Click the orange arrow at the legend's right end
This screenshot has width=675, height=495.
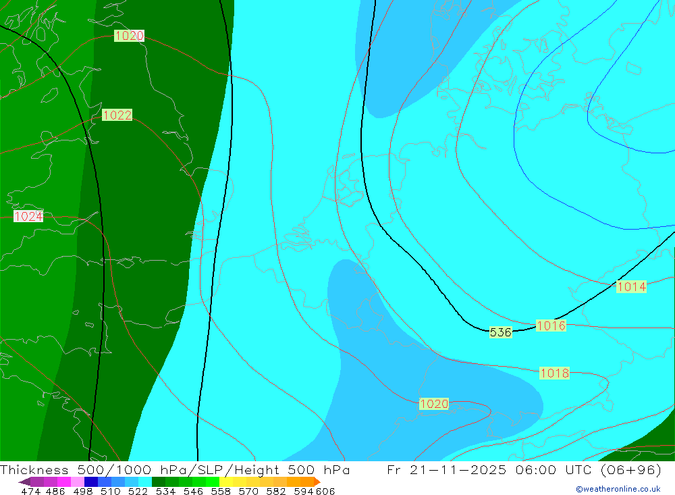tap(317, 481)
